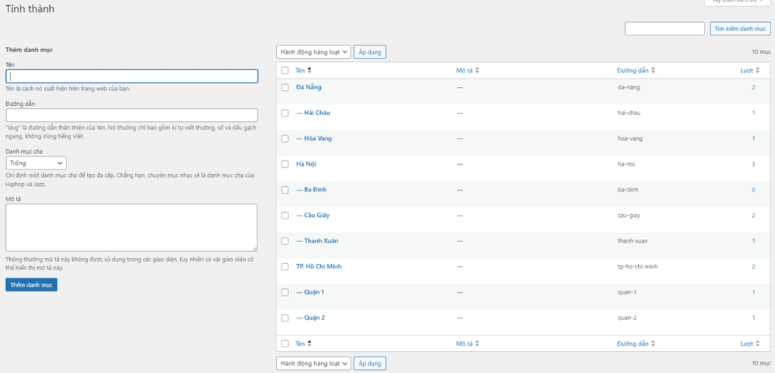
Task: Click the Tên sort icon in table footer
Action: tap(309, 343)
